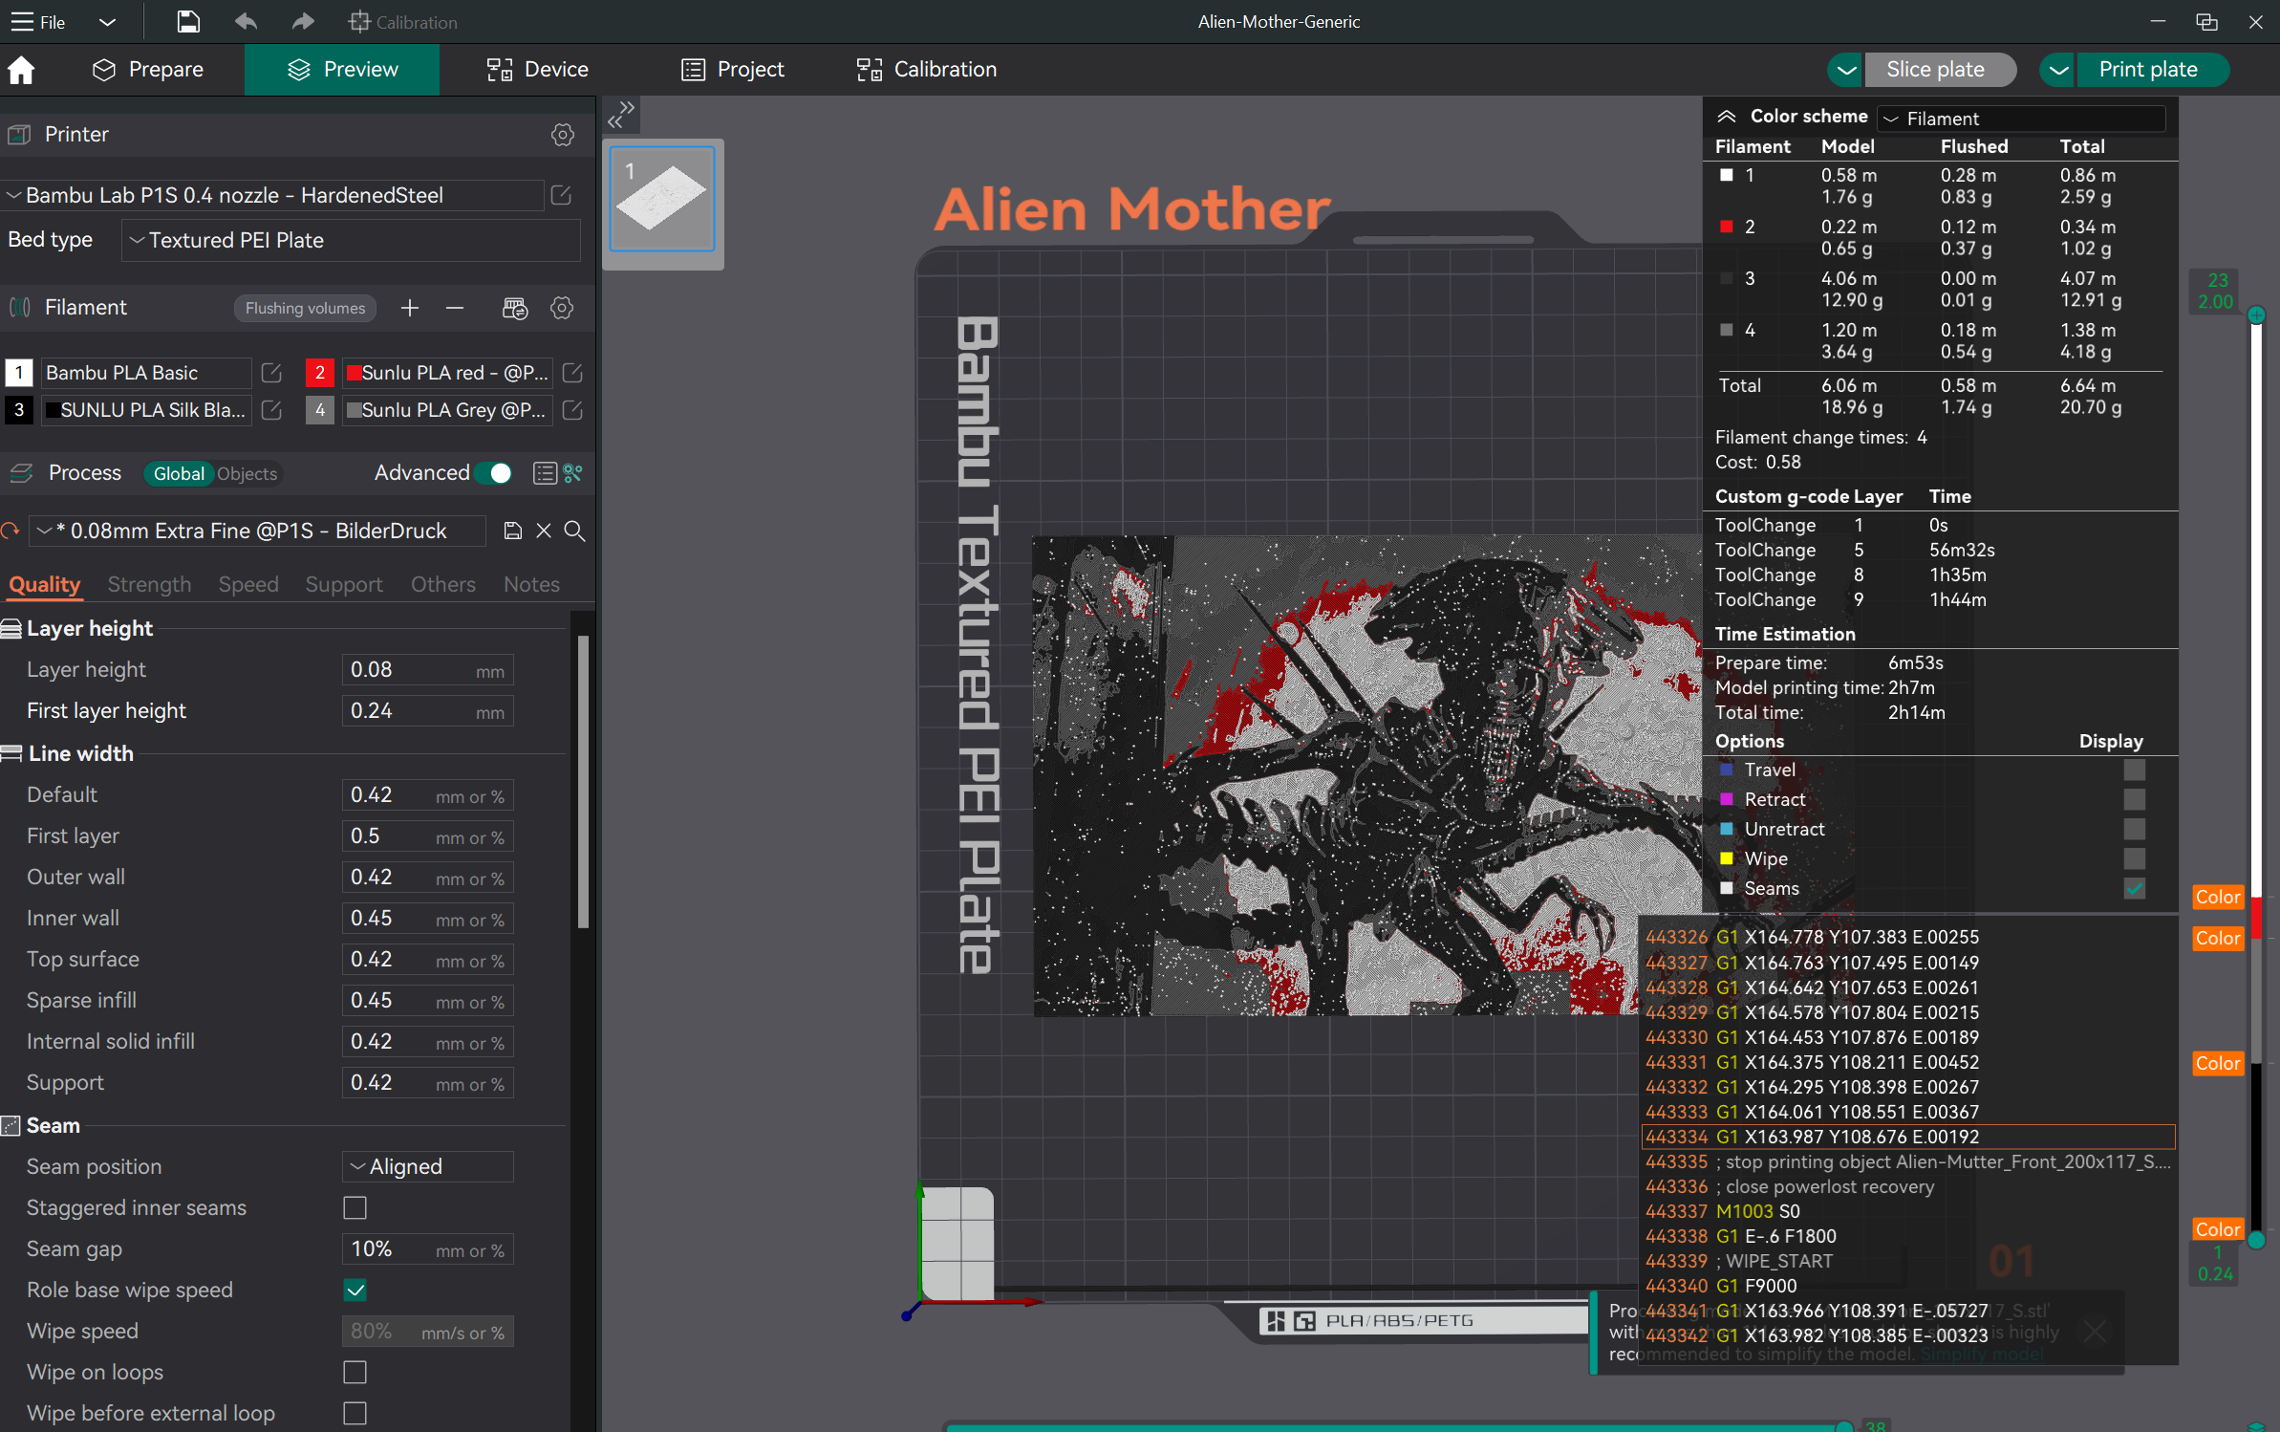Change the Color scheme dropdown
Image resolution: width=2280 pixels, height=1432 pixels.
click(2019, 118)
